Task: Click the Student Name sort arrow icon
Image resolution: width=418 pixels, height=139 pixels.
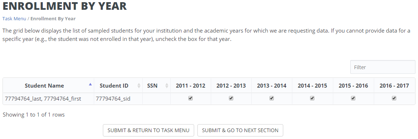Action: (x=90, y=84)
